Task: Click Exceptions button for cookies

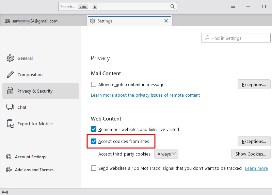Action: (x=254, y=141)
